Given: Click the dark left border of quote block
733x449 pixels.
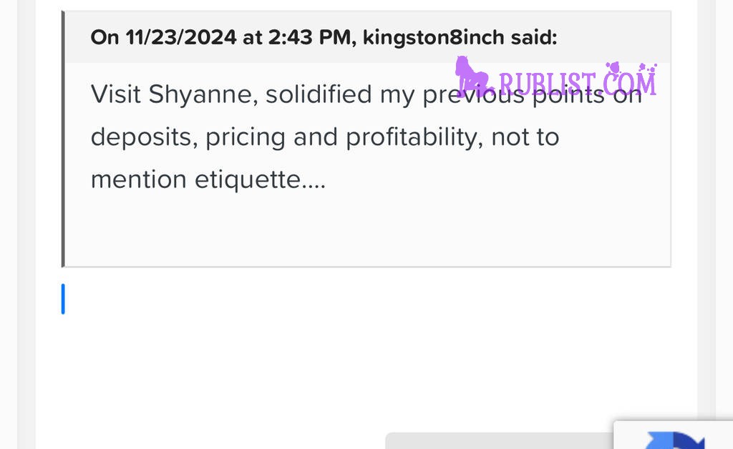Looking at the screenshot, I should click(x=63, y=139).
